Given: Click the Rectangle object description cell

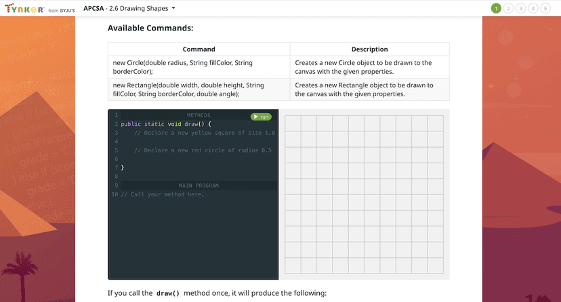Looking at the screenshot, I should [x=369, y=89].
